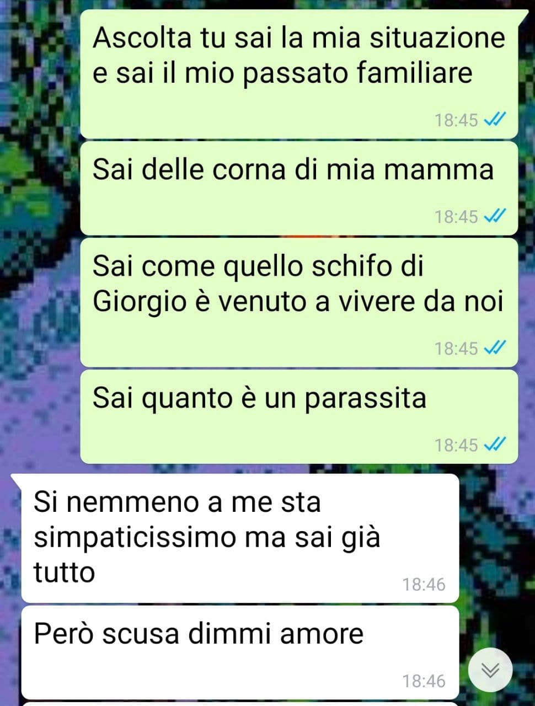Select the message about Giorgio coming to live
This screenshot has width=535, height=706.
coord(299,302)
